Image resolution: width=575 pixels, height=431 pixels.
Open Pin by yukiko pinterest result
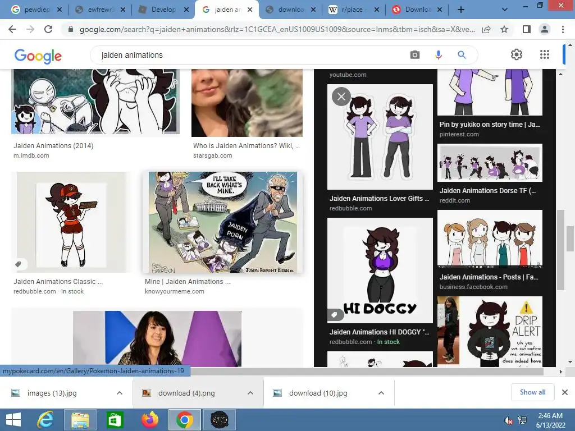(490, 124)
